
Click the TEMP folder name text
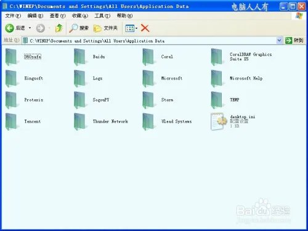[235, 100]
